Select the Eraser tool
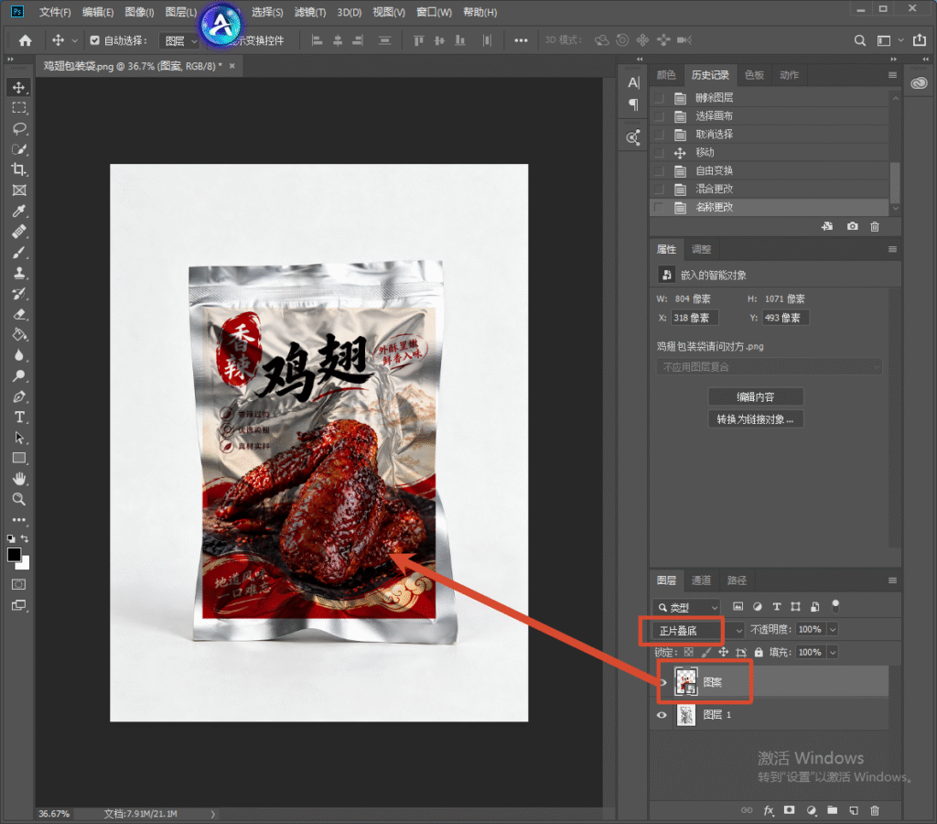937x824 pixels. pyautogui.click(x=19, y=315)
